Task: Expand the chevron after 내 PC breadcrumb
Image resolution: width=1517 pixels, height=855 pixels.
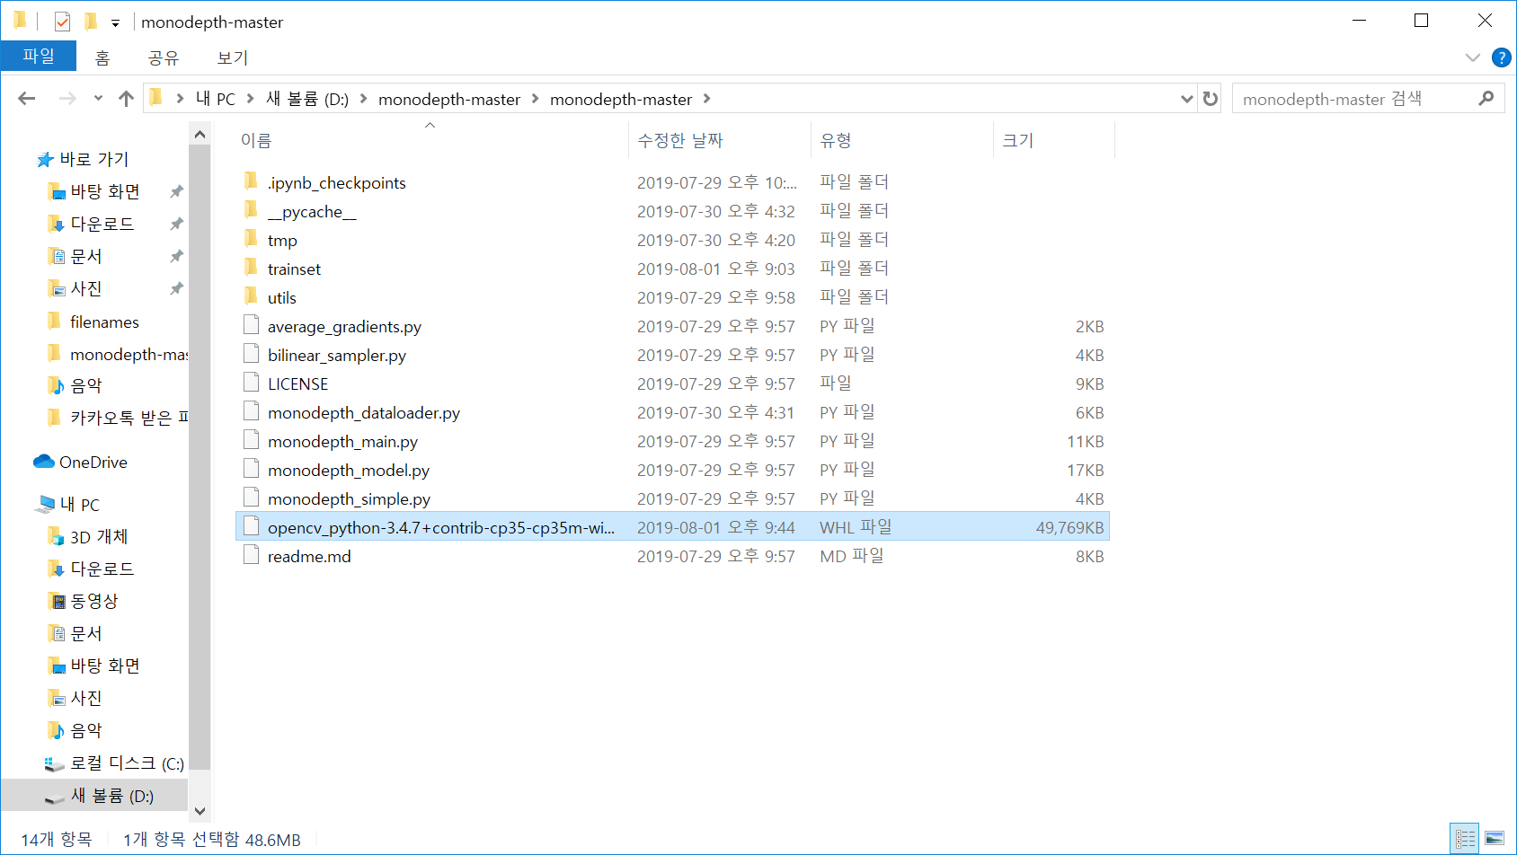Action: point(250,99)
